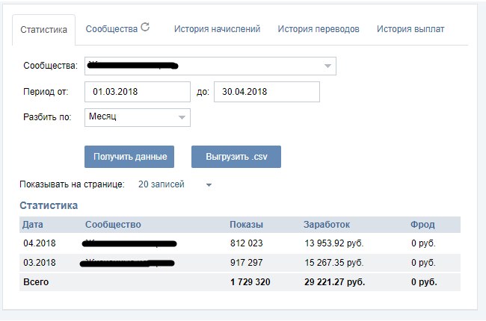The width and height of the screenshot is (486, 321).
Task: Open the История выплат tab
Action: pos(410,29)
